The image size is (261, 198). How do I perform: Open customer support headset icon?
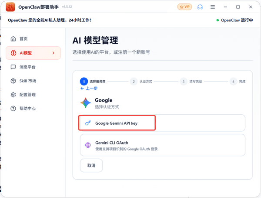200,7
